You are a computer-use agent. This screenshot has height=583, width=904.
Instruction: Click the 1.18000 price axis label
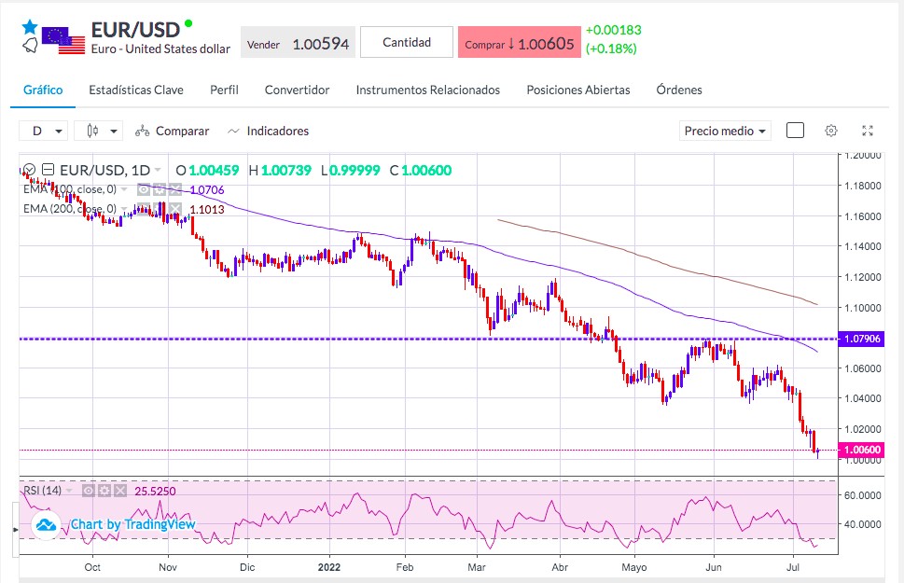(863, 186)
